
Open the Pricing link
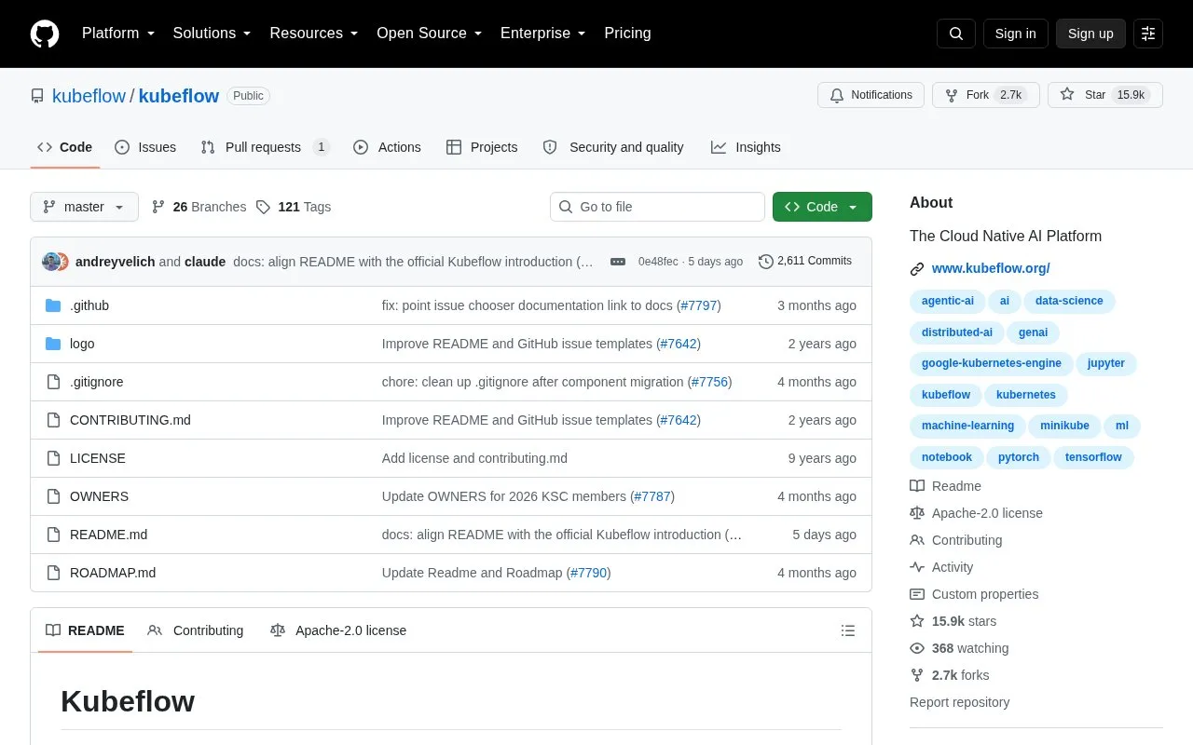(627, 34)
